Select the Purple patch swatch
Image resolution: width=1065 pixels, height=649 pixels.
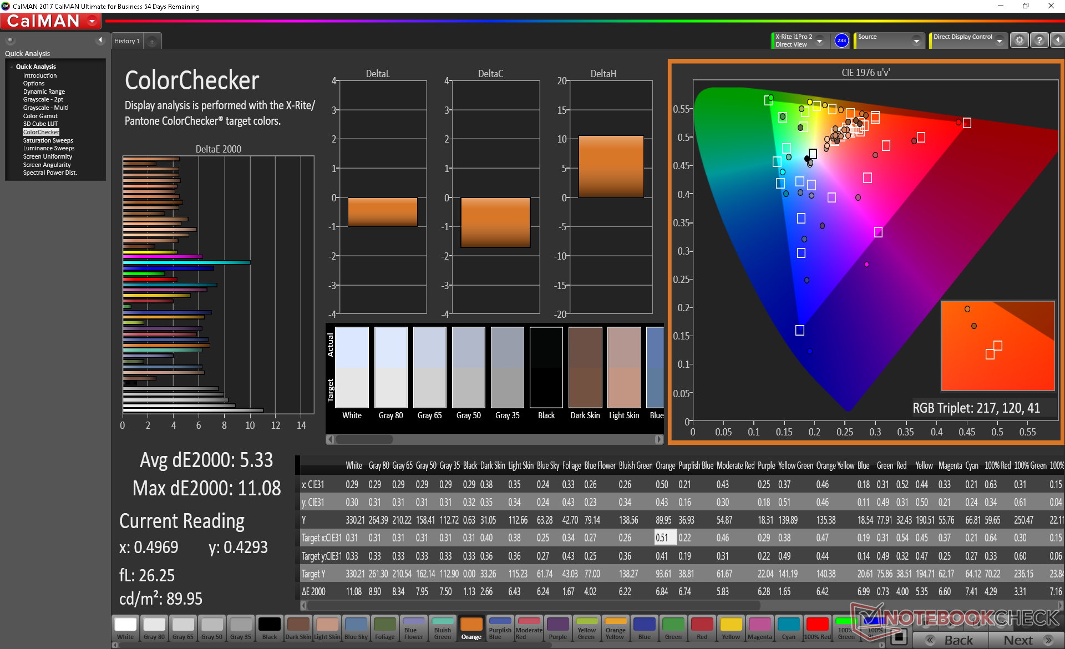click(x=558, y=628)
